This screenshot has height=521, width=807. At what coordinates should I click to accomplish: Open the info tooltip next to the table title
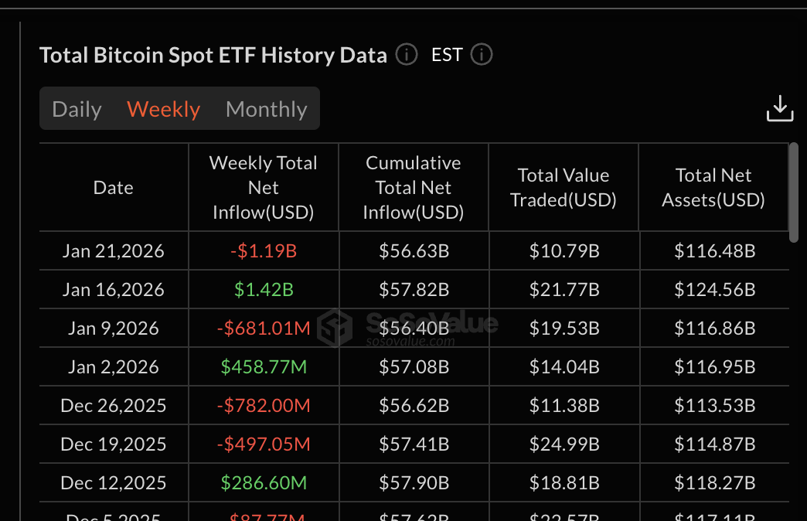(406, 54)
